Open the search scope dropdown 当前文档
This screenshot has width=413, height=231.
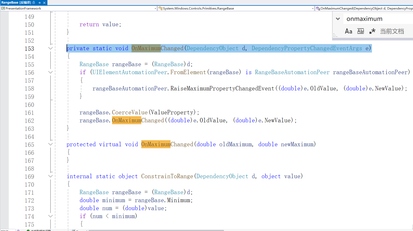tap(392, 31)
